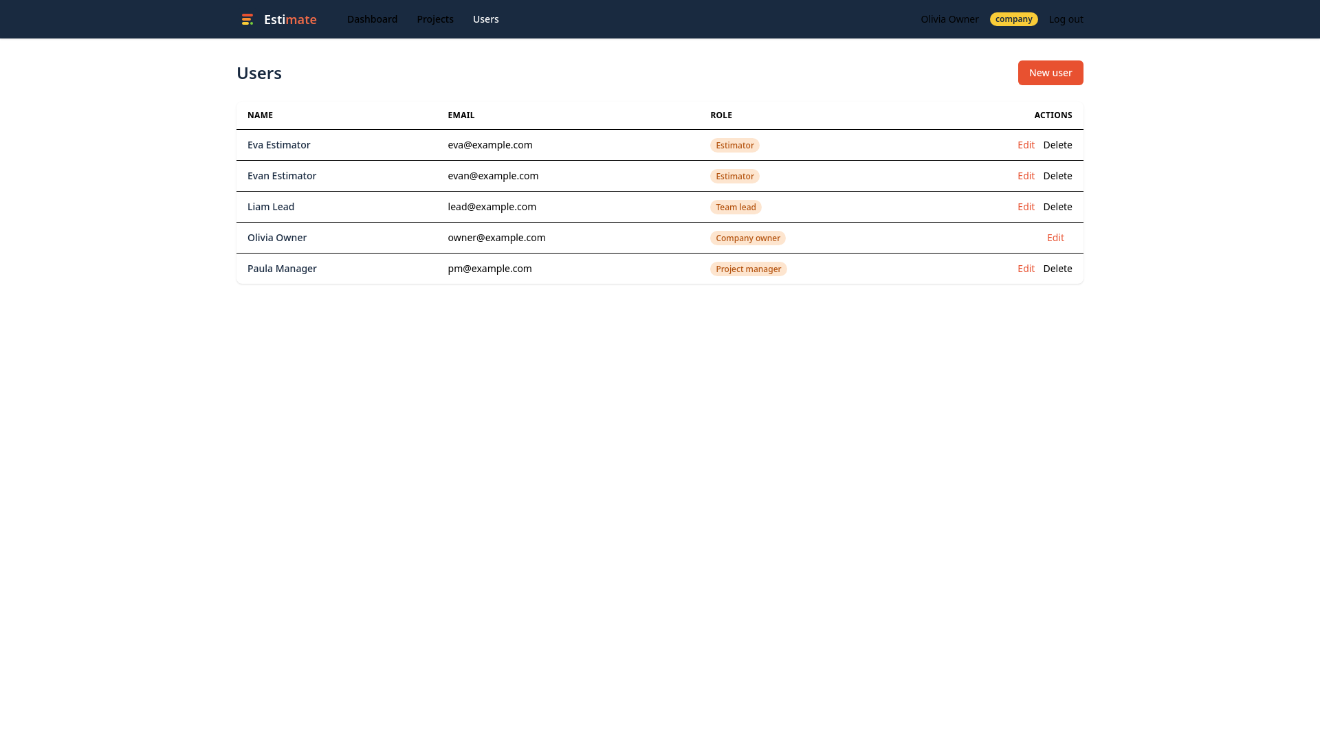1320x742 pixels.
Task: Edit Paula Manager's account
Action: (1026, 269)
